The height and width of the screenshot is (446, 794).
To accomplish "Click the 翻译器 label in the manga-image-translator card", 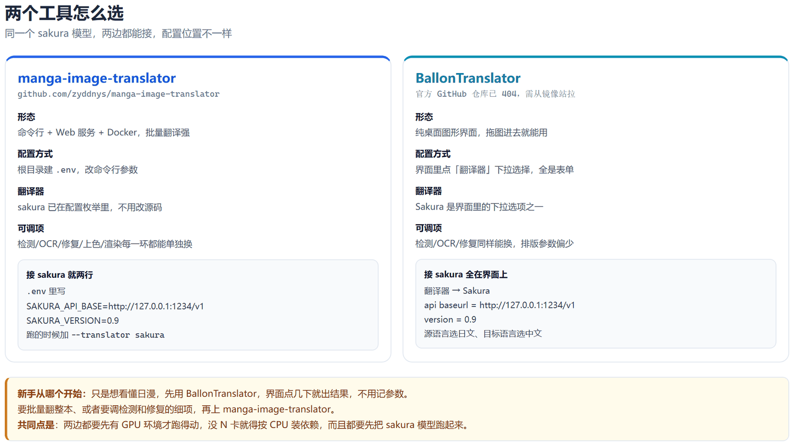I will (x=31, y=192).
